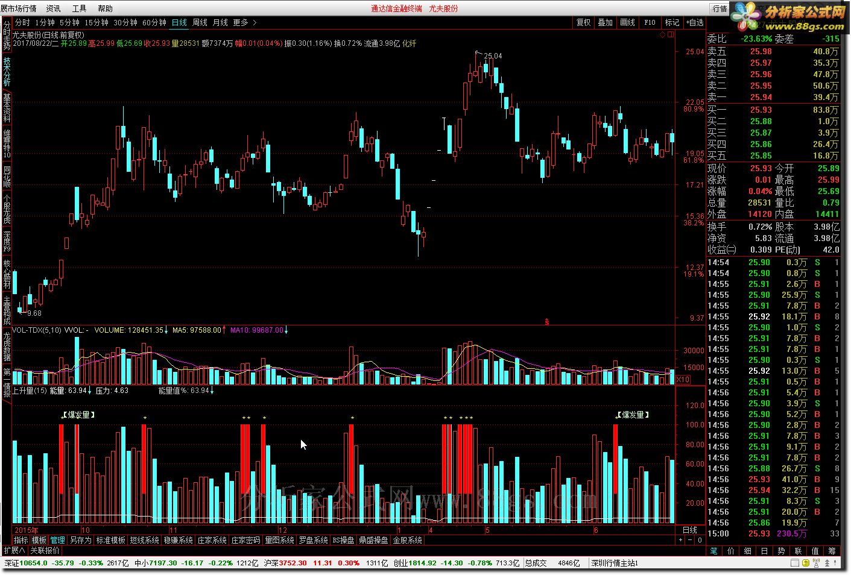Click the window-layout square icon above chart
851x575 pixels.
[x=670, y=35]
